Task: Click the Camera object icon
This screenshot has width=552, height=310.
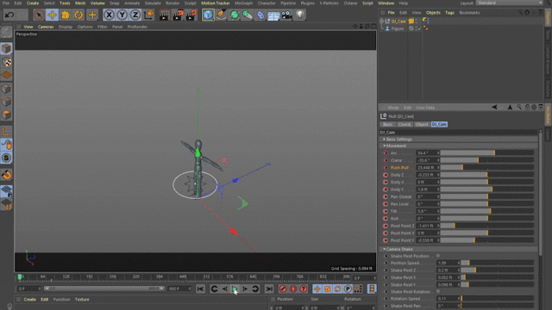Action: [x=286, y=15]
